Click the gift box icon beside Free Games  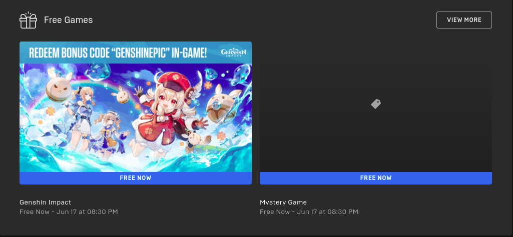(28, 20)
